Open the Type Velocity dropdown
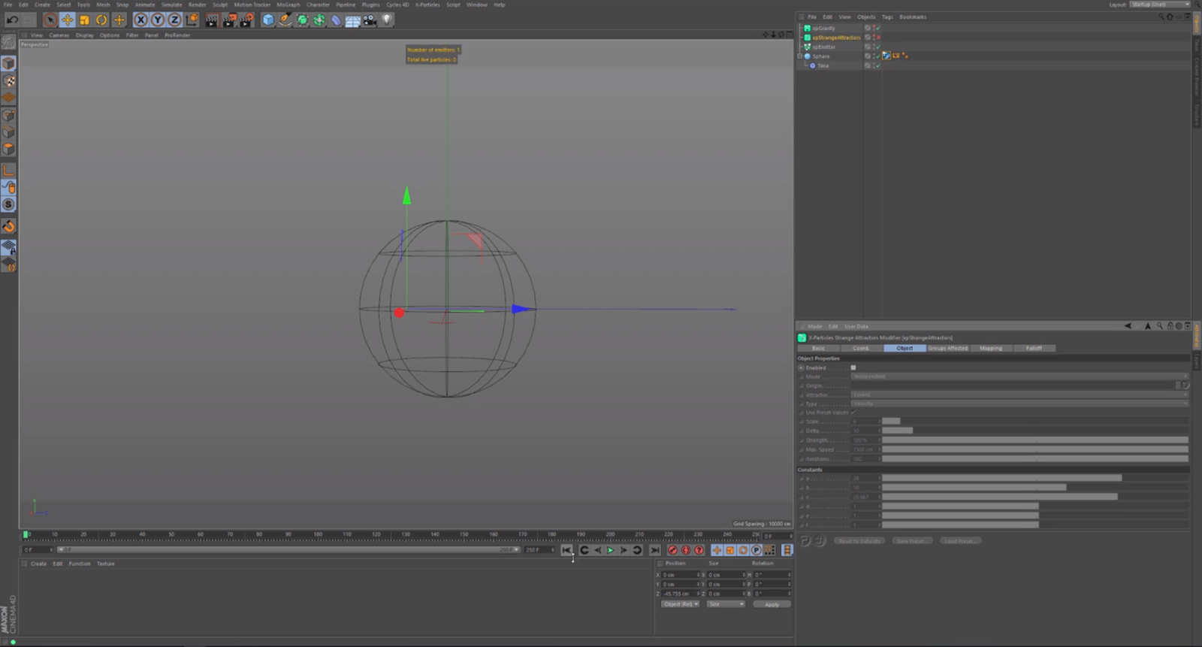1202x647 pixels. [x=1020, y=404]
